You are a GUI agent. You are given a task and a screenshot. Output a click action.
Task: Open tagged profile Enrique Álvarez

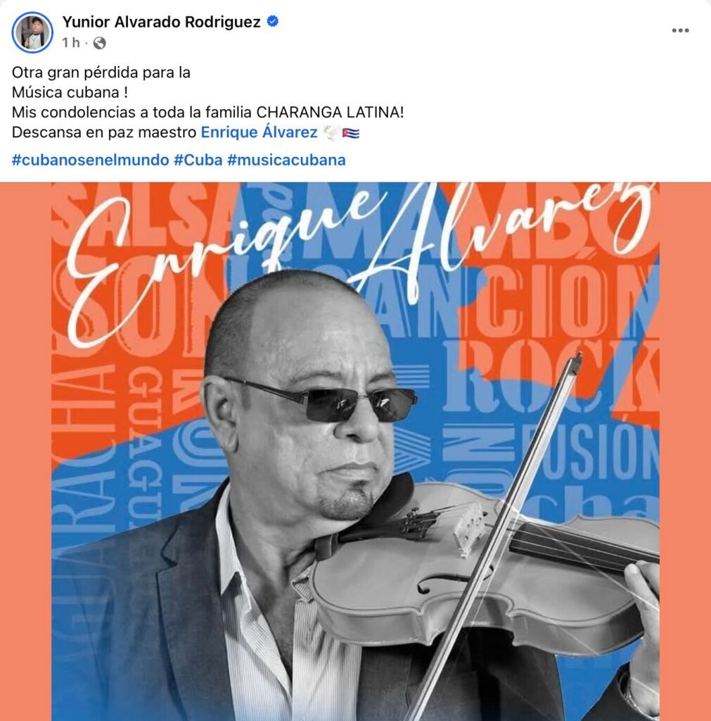pyautogui.click(x=259, y=132)
